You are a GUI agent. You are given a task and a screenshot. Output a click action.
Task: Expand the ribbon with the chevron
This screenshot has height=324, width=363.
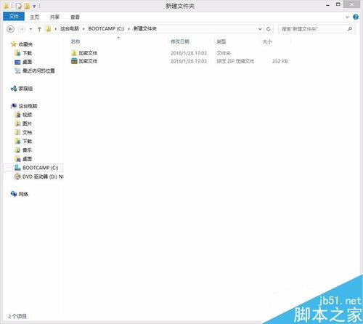[x=347, y=17]
